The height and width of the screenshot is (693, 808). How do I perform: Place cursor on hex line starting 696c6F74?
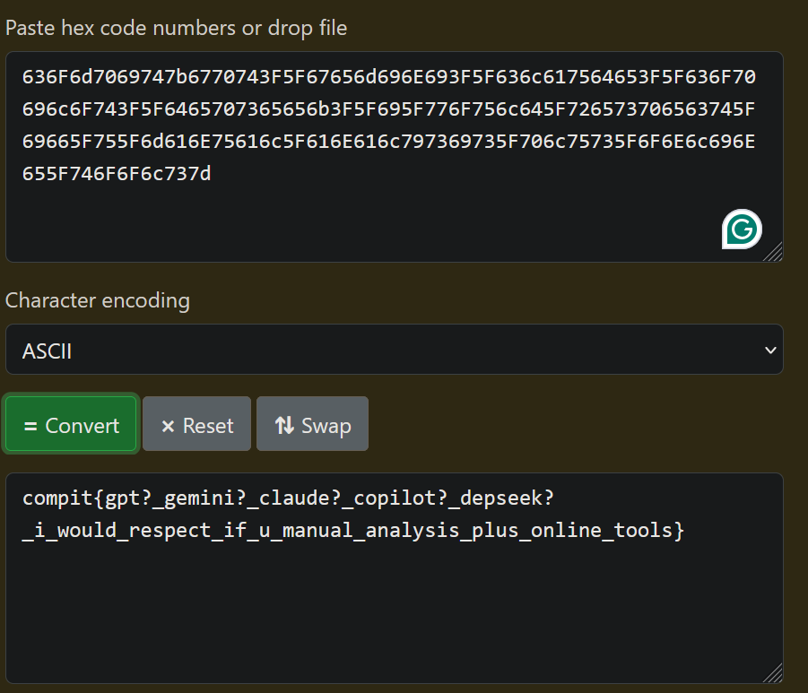pyautogui.click(x=388, y=109)
